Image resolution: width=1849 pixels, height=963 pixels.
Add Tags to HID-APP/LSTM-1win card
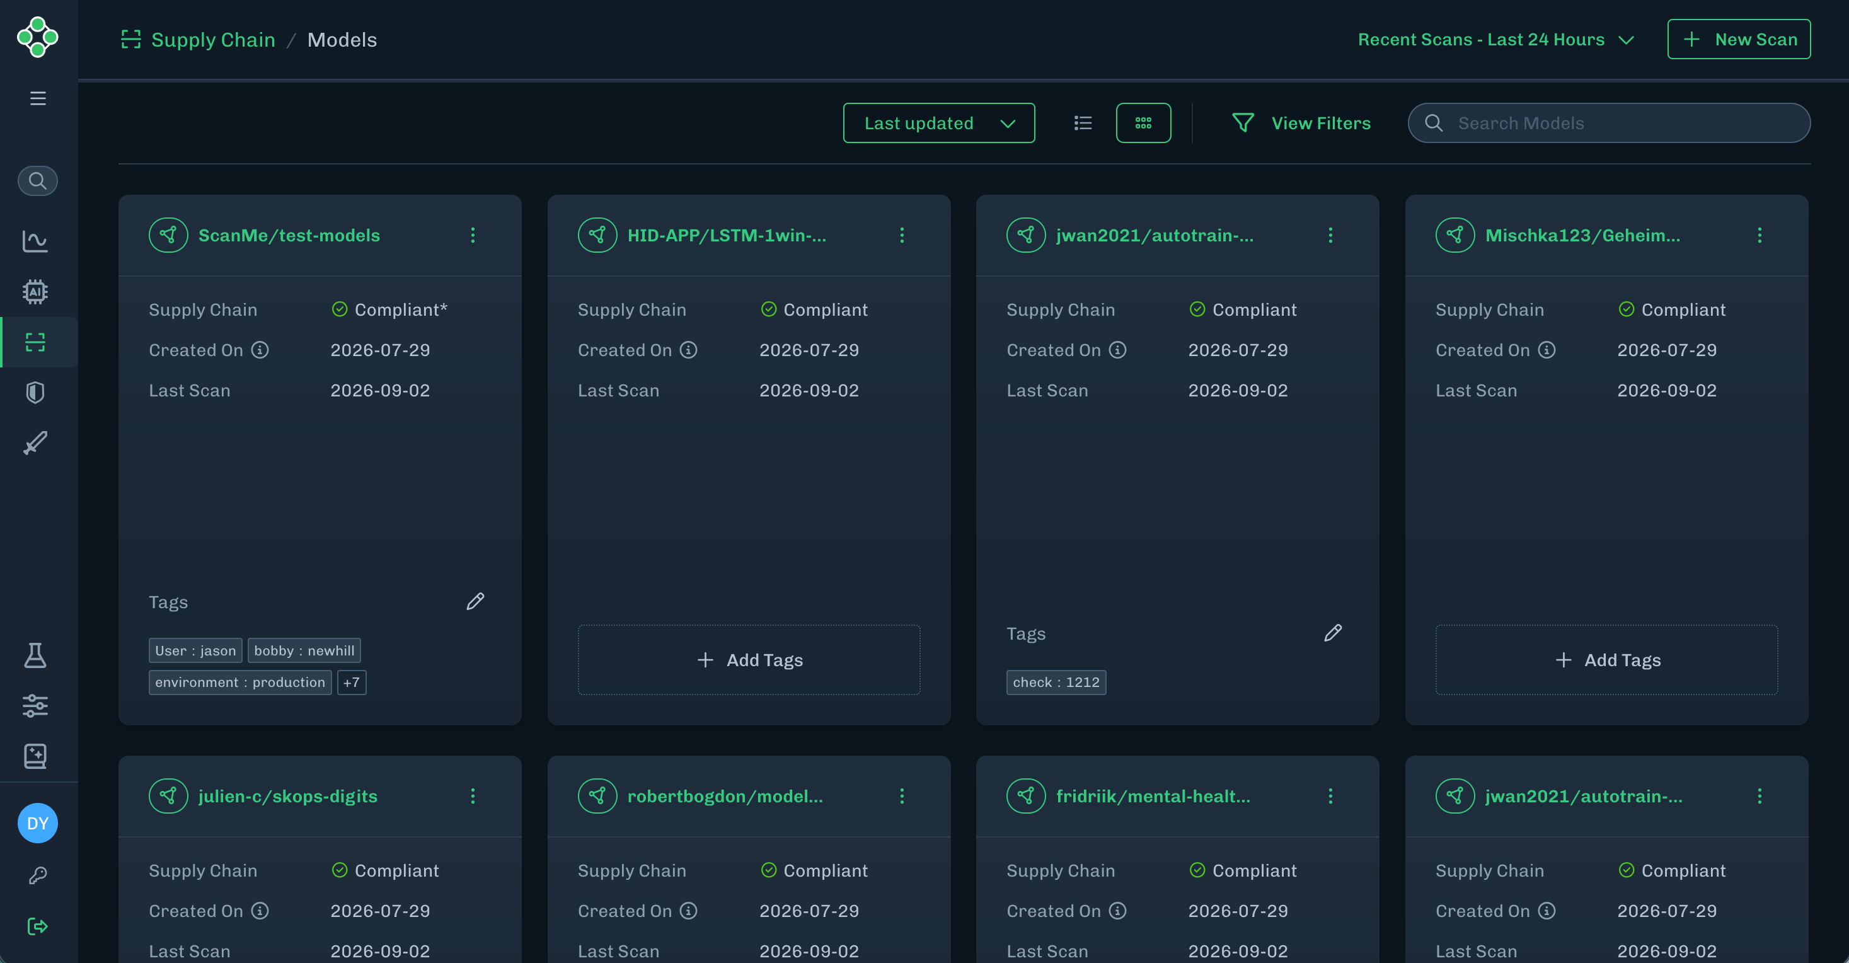(749, 660)
